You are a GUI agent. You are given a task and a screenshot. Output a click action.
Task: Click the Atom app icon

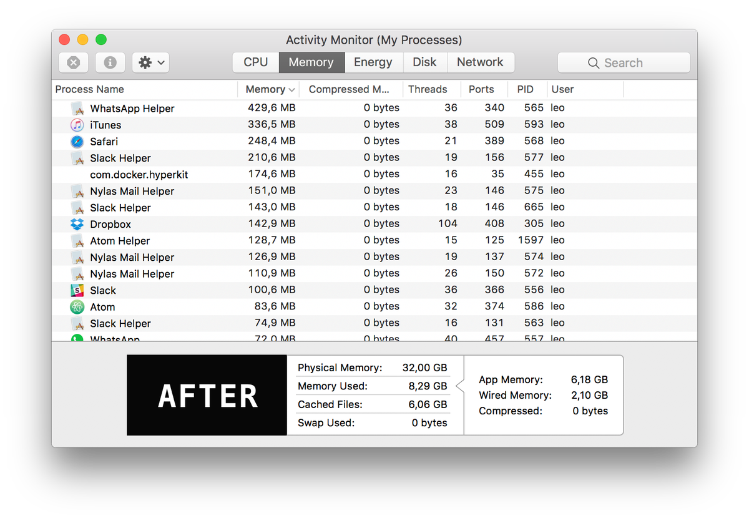[77, 306]
